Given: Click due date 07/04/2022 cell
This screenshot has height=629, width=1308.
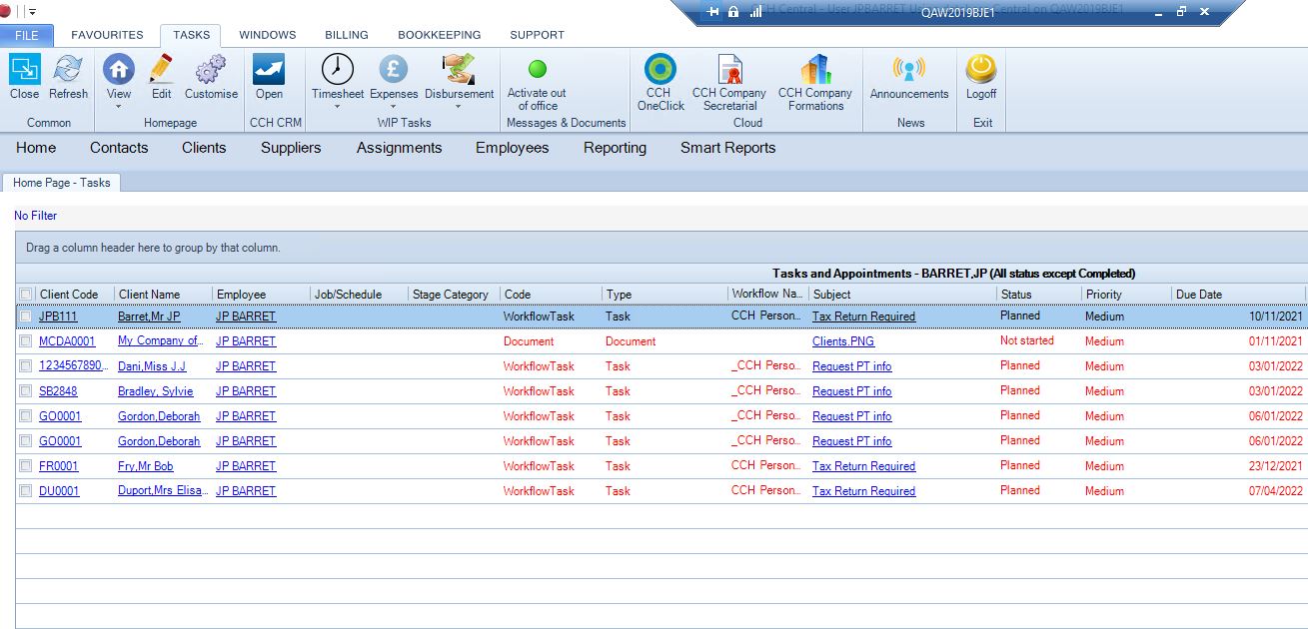Looking at the screenshot, I should pyautogui.click(x=1276, y=491).
